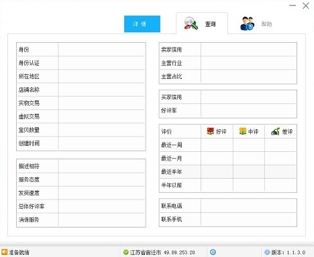This screenshot has height=257, width=314.
Task: Select the 描述相符 value cell
Action: tap(101, 166)
